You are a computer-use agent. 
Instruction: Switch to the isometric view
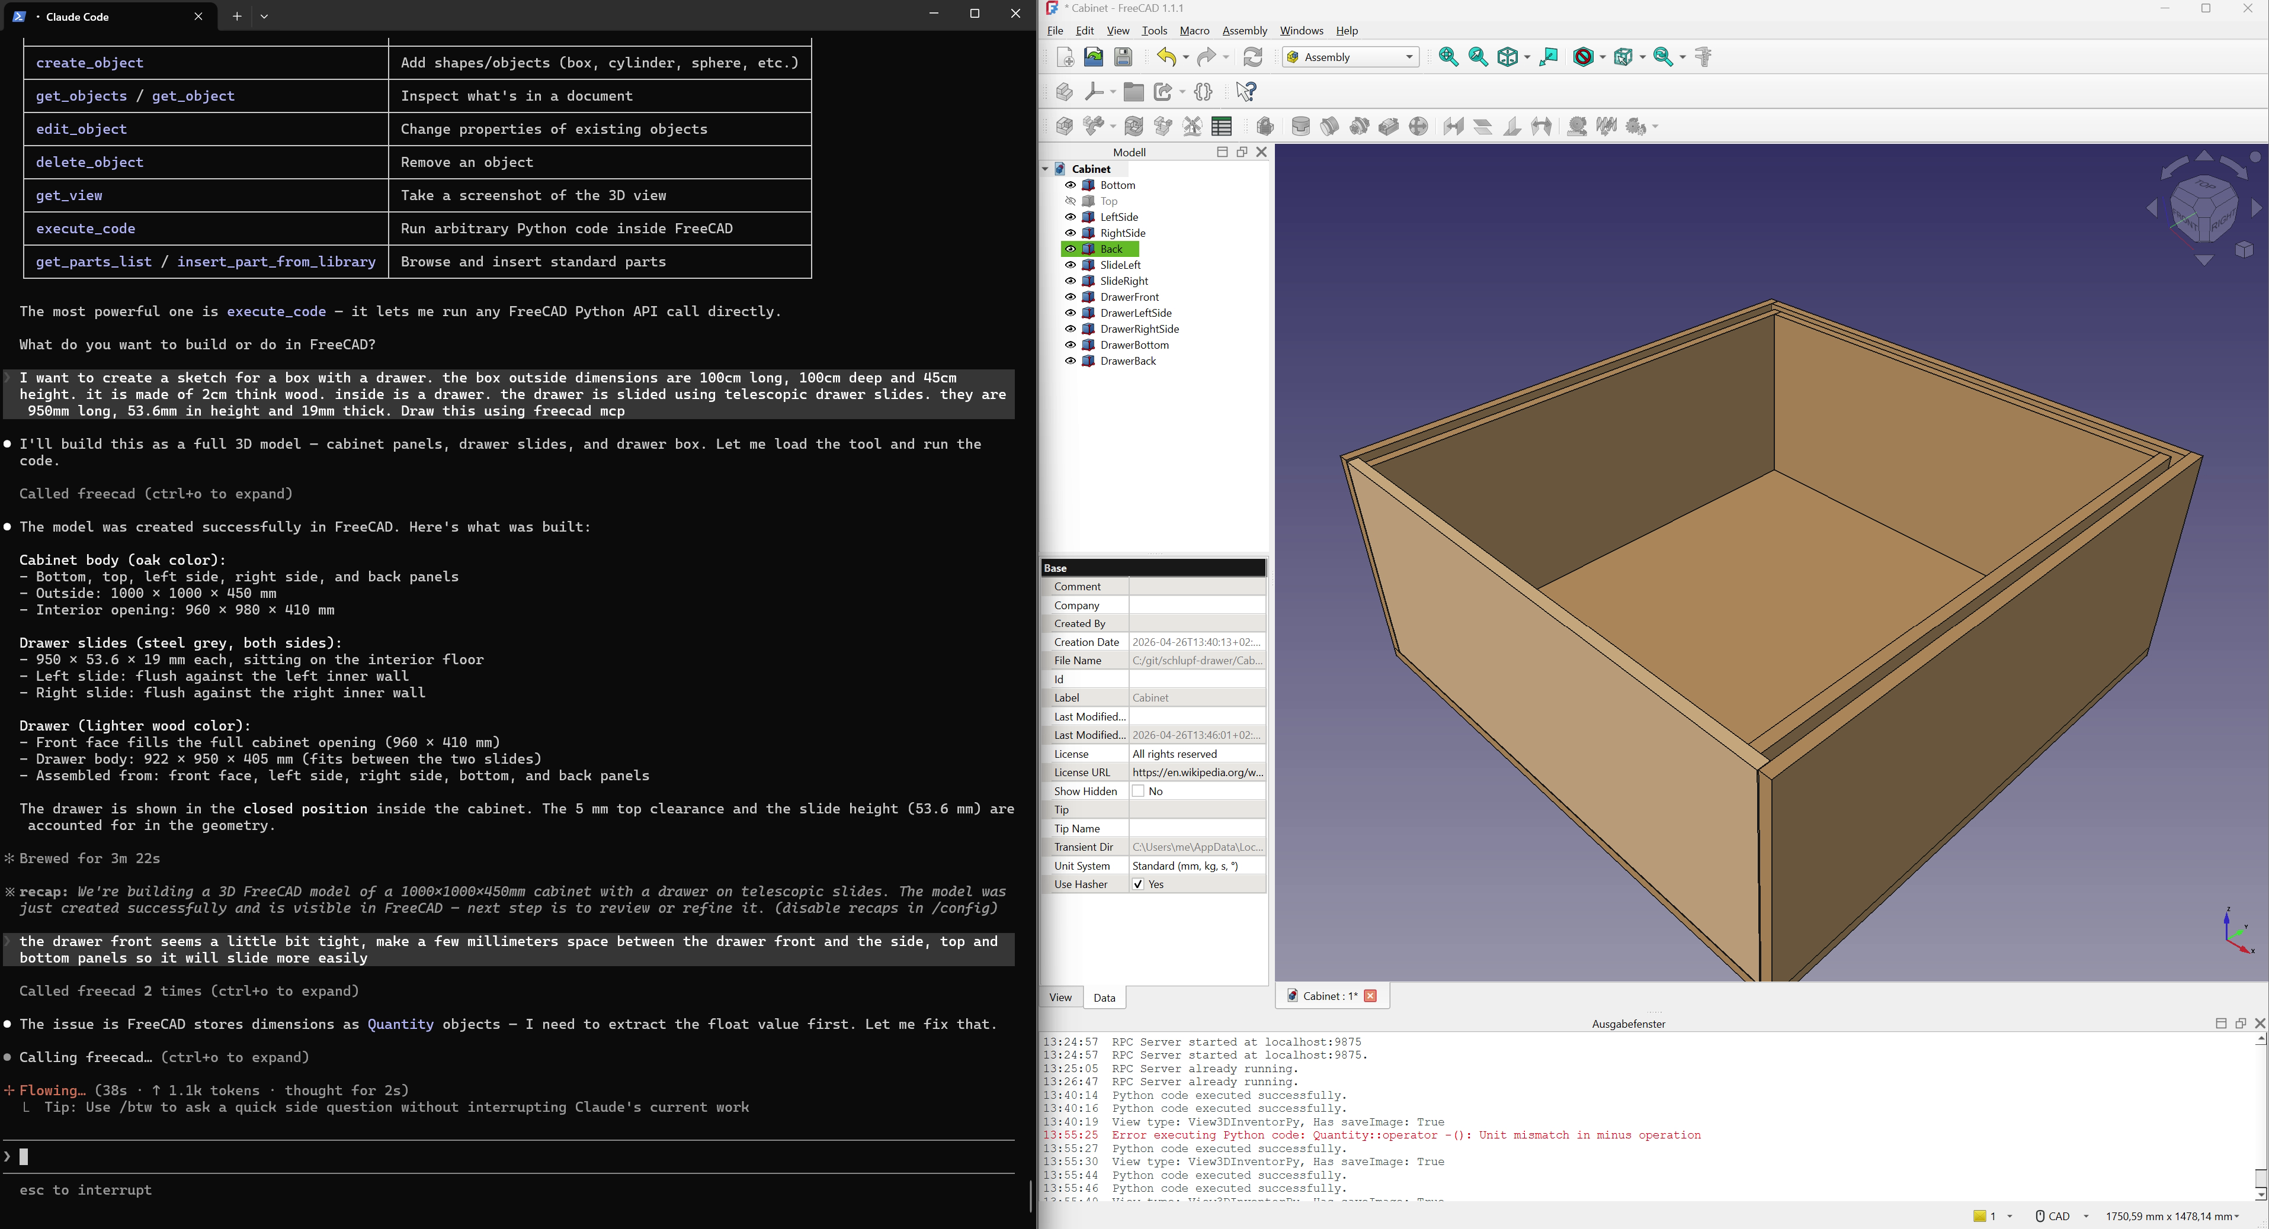(x=1509, y=57)
